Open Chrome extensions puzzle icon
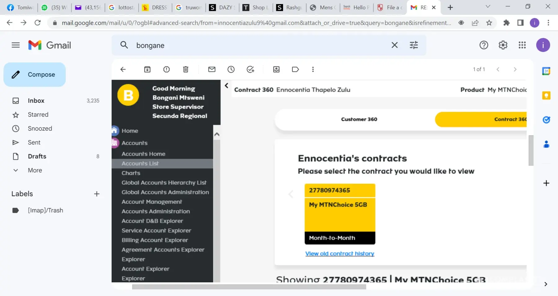The width and height of the screenshot is (558, 296). pyautogui.click(x=506, y=23)
